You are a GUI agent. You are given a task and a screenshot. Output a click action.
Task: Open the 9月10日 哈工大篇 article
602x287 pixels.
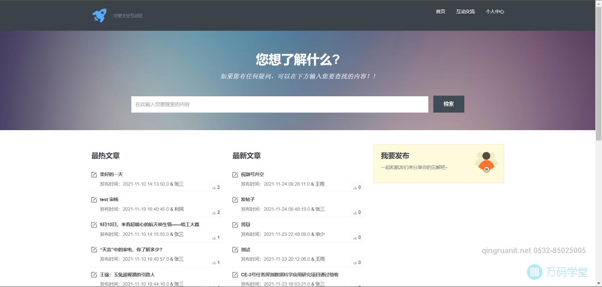149,225
